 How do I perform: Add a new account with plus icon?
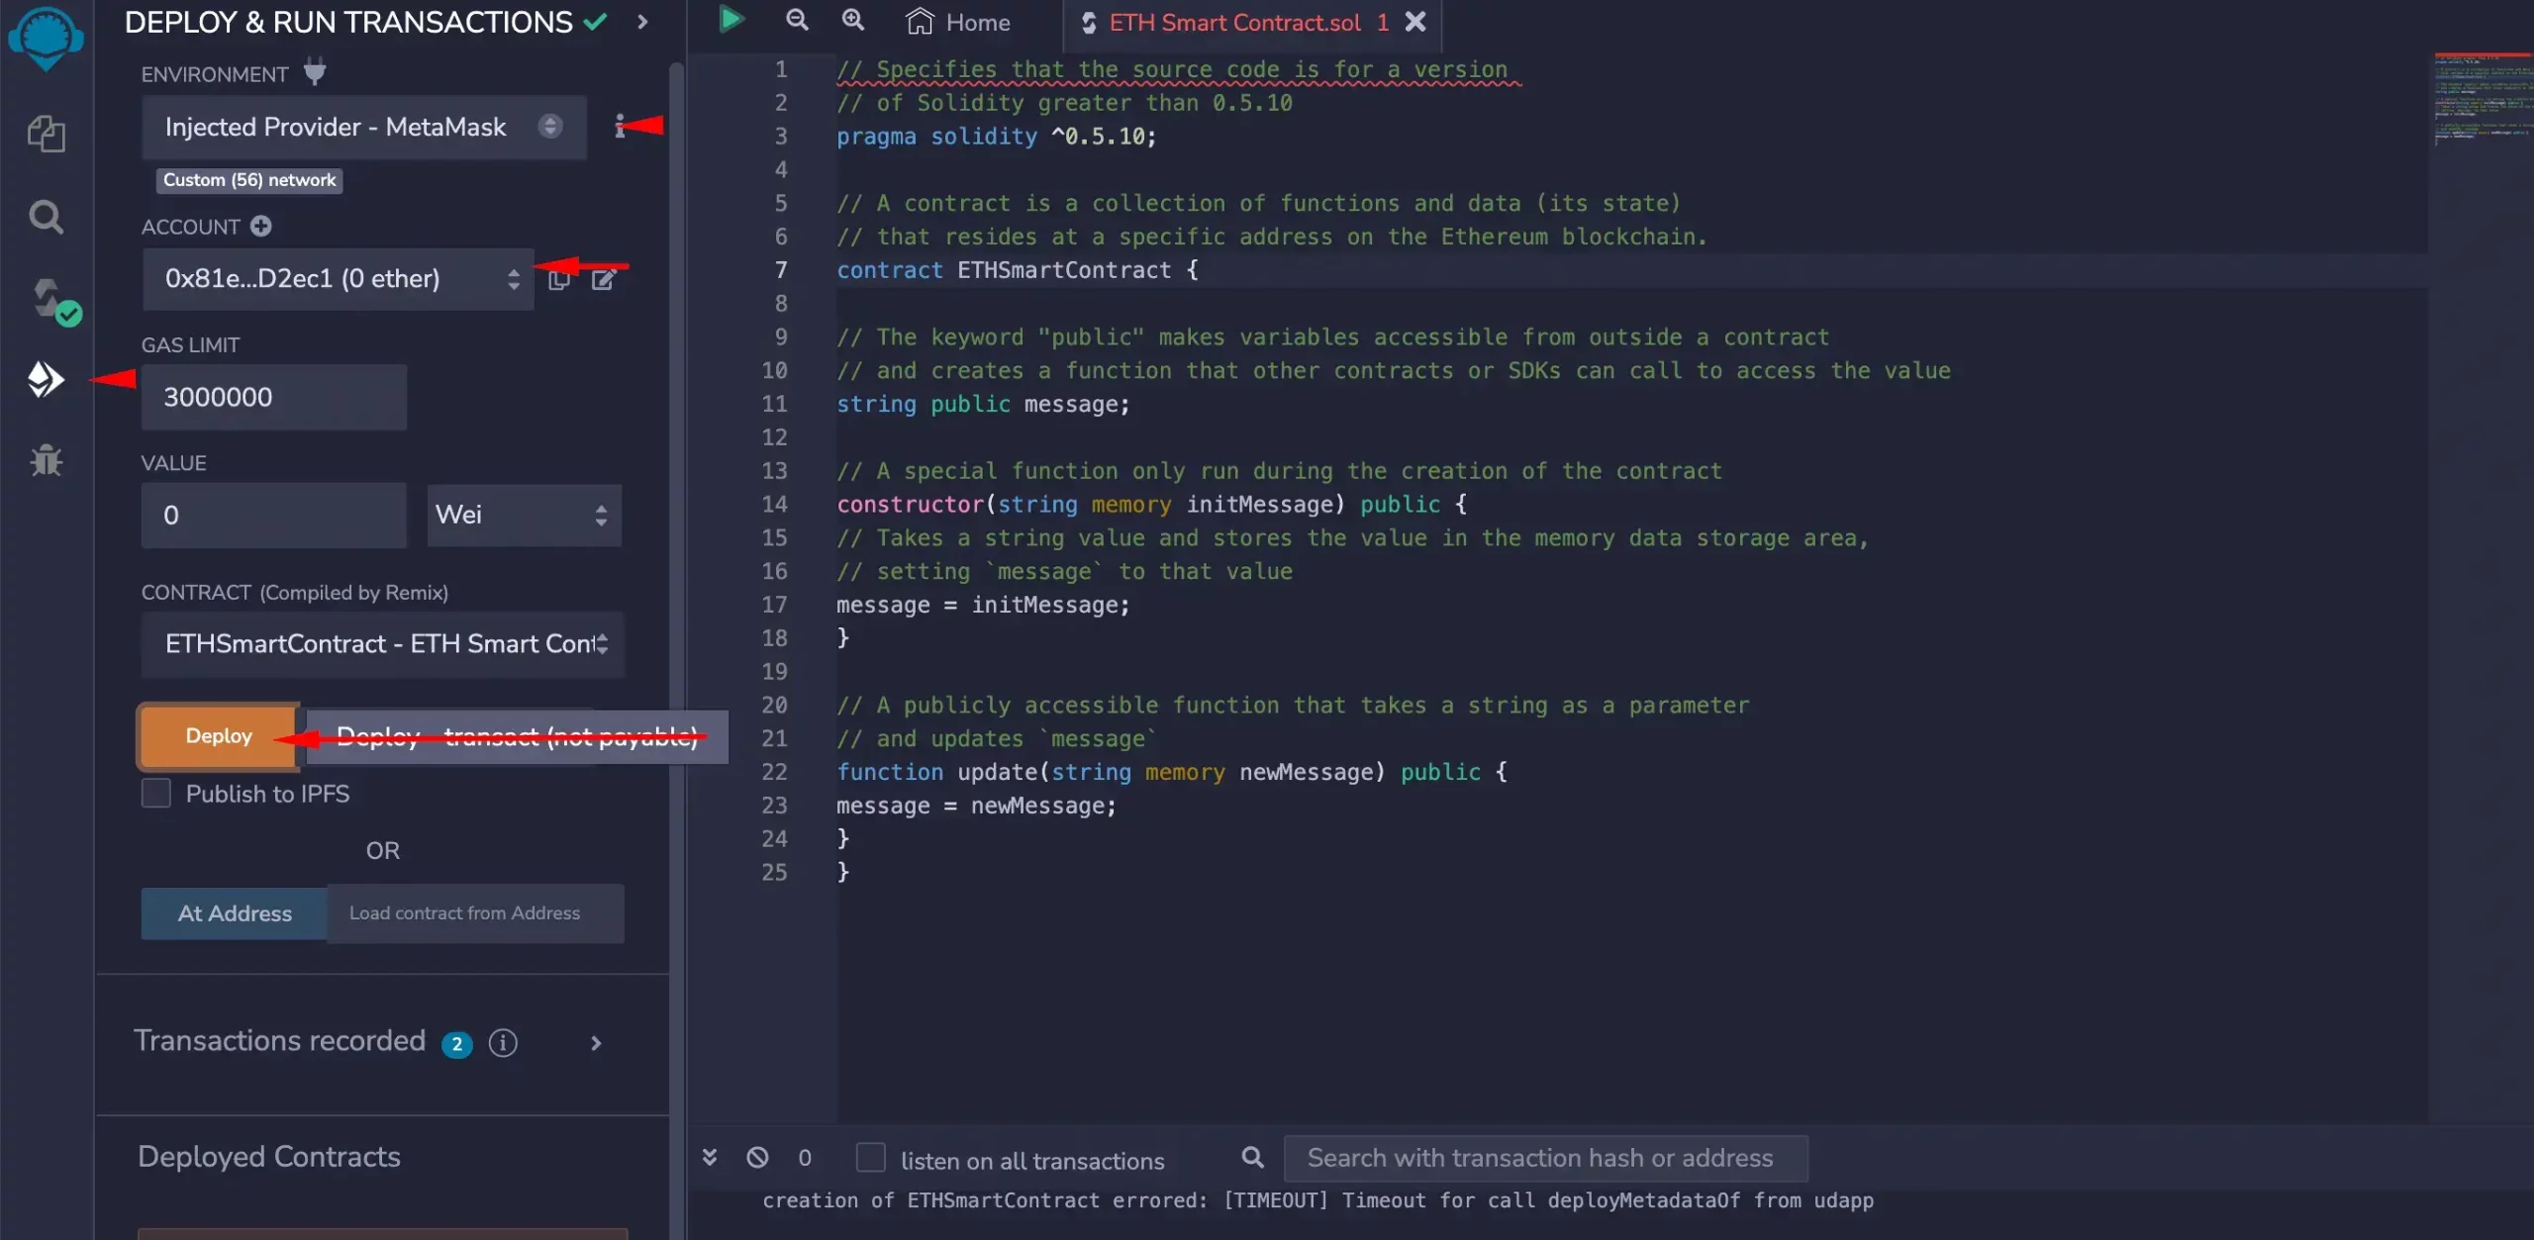tap(260, 227)
